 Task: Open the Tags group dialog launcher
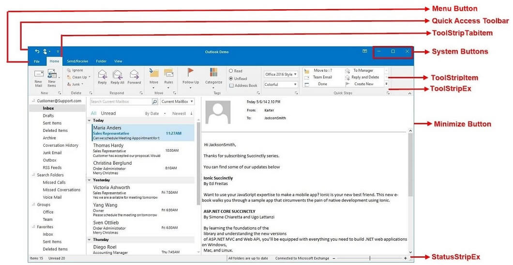coord(258,93)
